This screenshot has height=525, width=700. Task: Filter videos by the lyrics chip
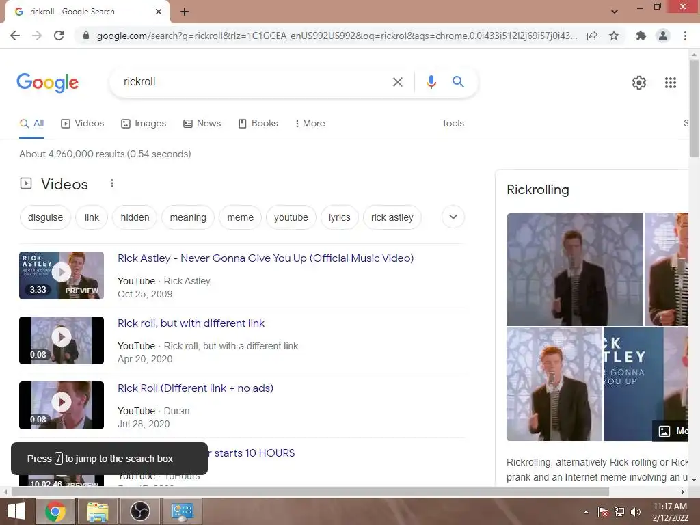point(340,217)
